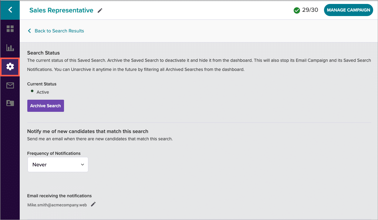Click pencil icon beside Mike.smith email address
Viewport: 378px width, 220px height.
(93, 204)
